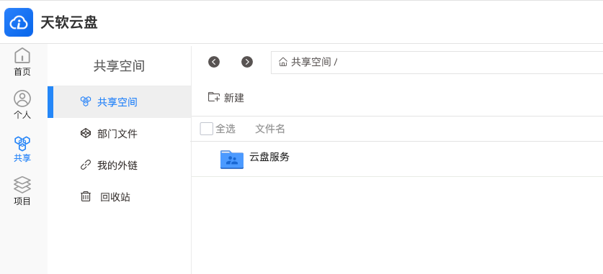Go back with the left arrow button
The image size is (603, 274).
click(x=214, y=62)
